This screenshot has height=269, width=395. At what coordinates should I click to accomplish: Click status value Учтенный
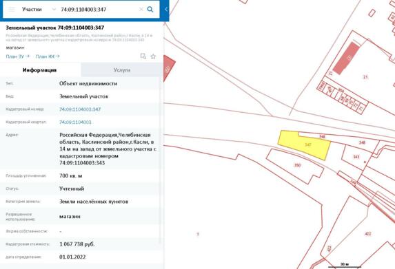[72, 189]
